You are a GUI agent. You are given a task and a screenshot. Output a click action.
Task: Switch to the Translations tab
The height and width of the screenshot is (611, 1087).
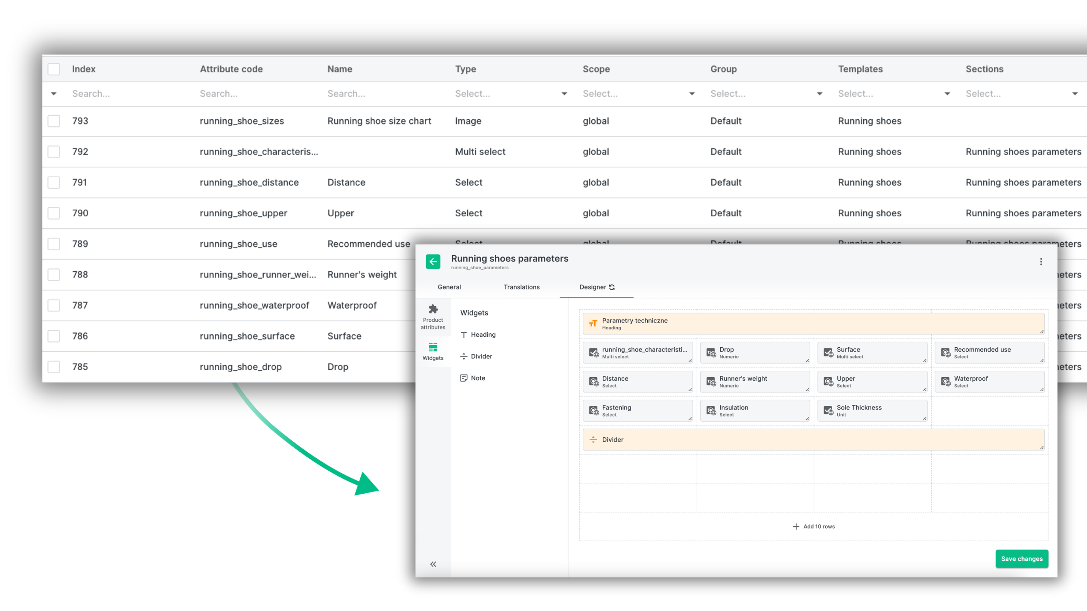point(521,287)
